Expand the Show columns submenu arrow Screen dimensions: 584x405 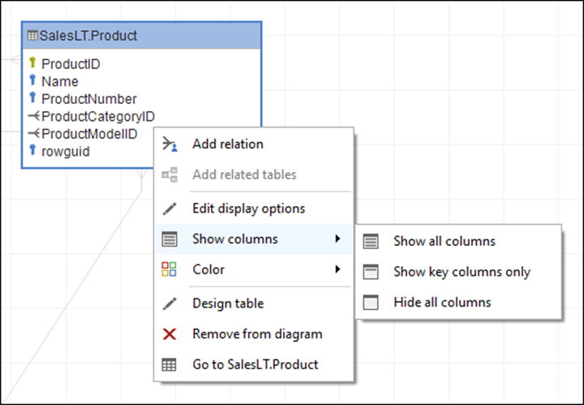click(337, 239)
